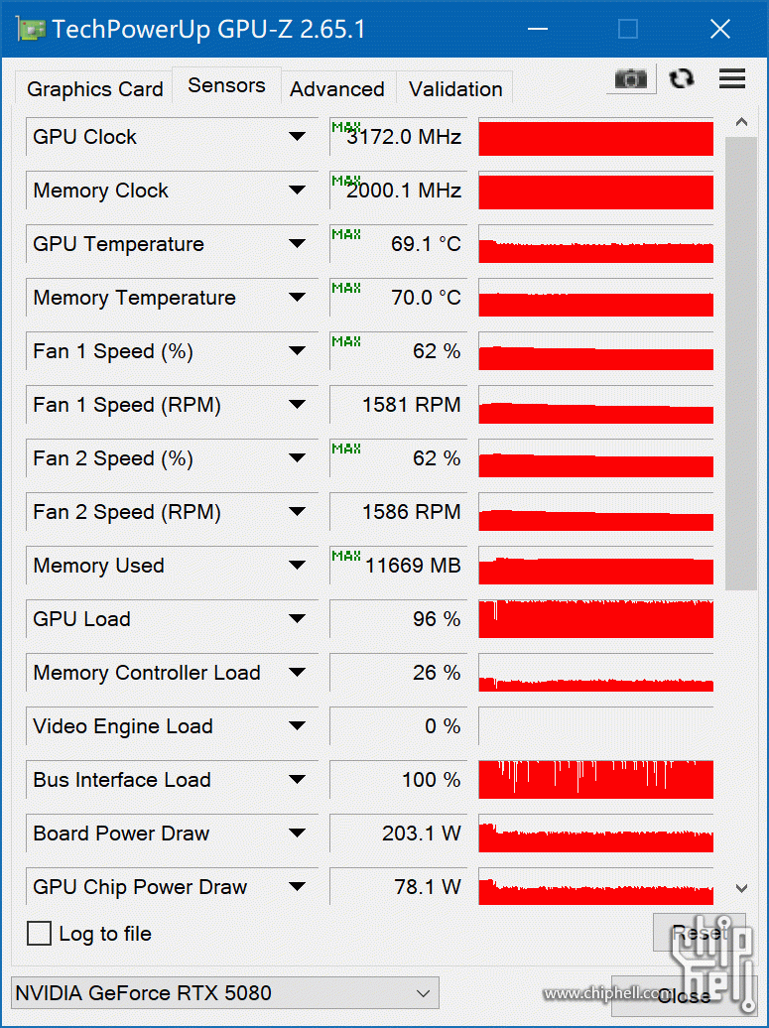Open the Fan 1 Speed (%) dropdown

(x=297, y=350)
